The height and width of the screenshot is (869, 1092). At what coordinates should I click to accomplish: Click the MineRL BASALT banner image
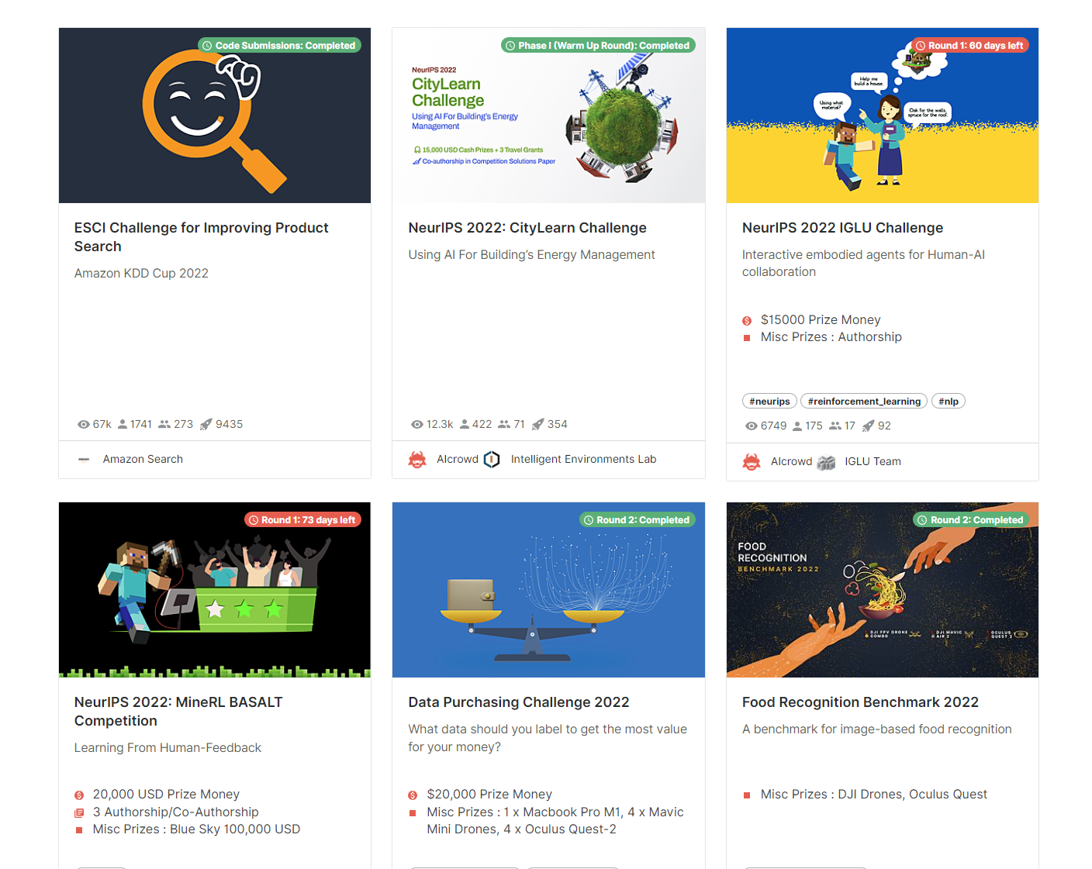tap(215, 590)
